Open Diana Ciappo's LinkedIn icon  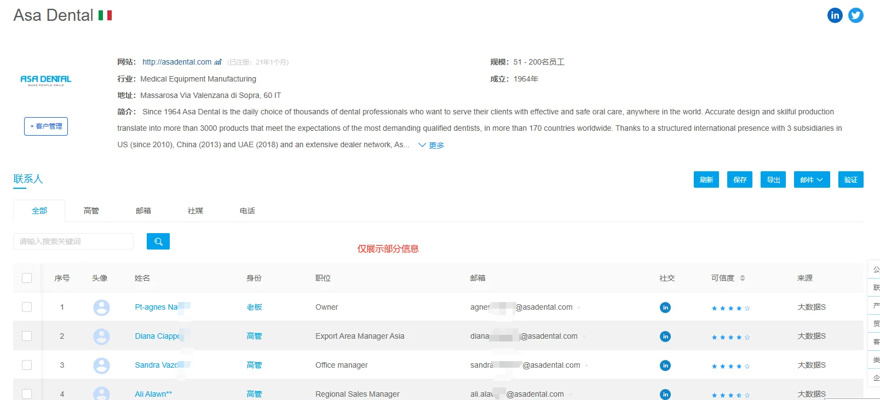click(665, 337)
